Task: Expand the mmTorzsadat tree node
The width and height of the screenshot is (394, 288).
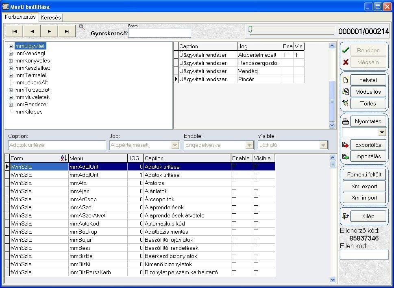Action: click(11, 90)
